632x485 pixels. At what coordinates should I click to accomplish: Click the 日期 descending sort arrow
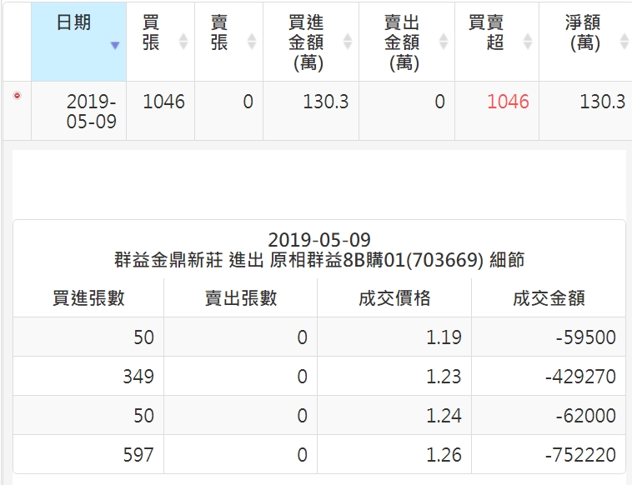115,46
